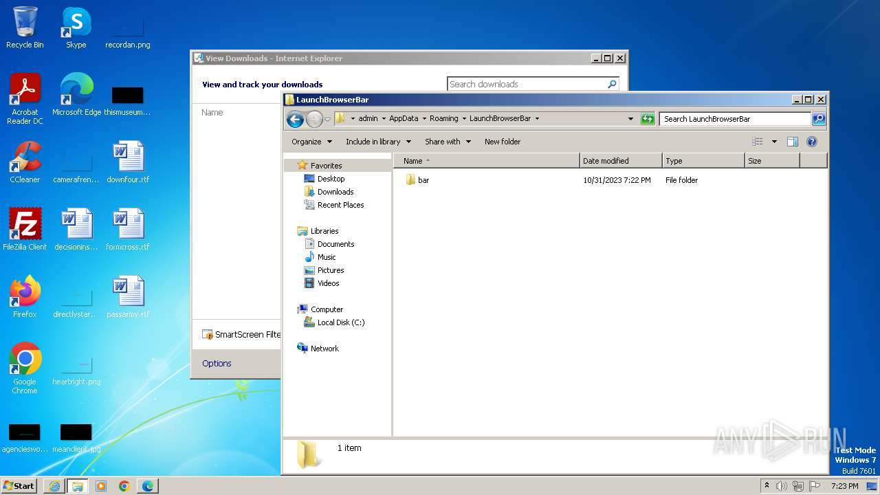Open recent pages dropdown beside Forward arrow

point(327,119)
